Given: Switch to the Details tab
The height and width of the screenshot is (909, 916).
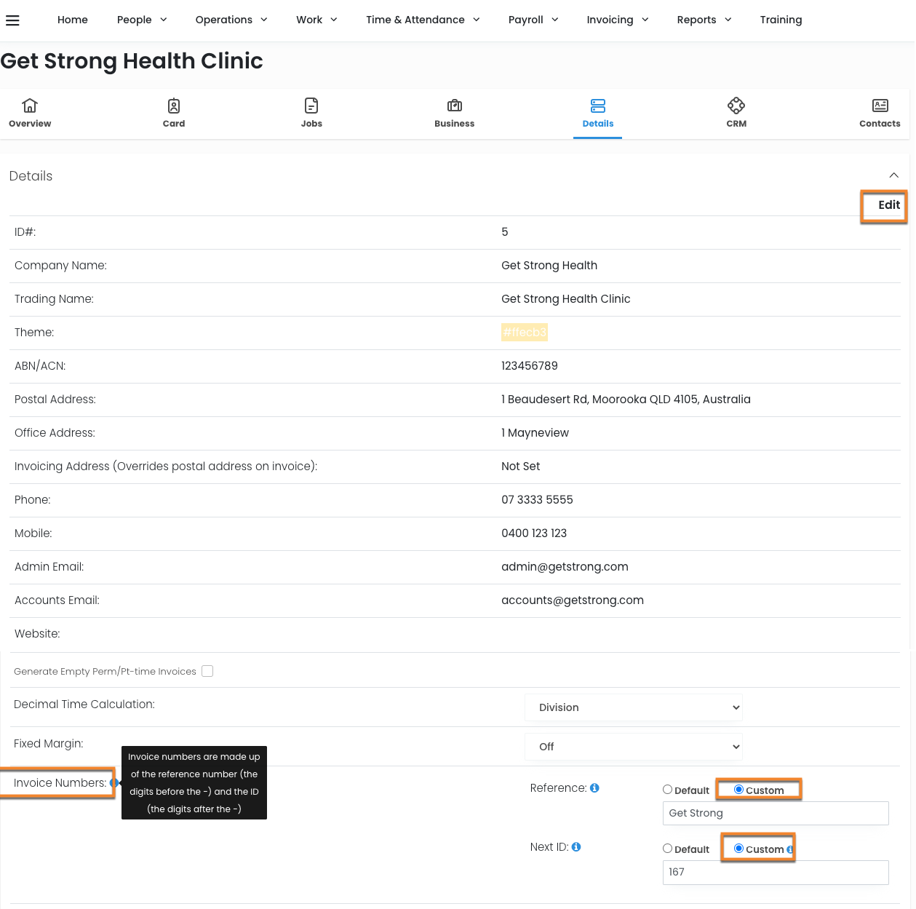Looking at the screenshot, I should tap(597, 113).
